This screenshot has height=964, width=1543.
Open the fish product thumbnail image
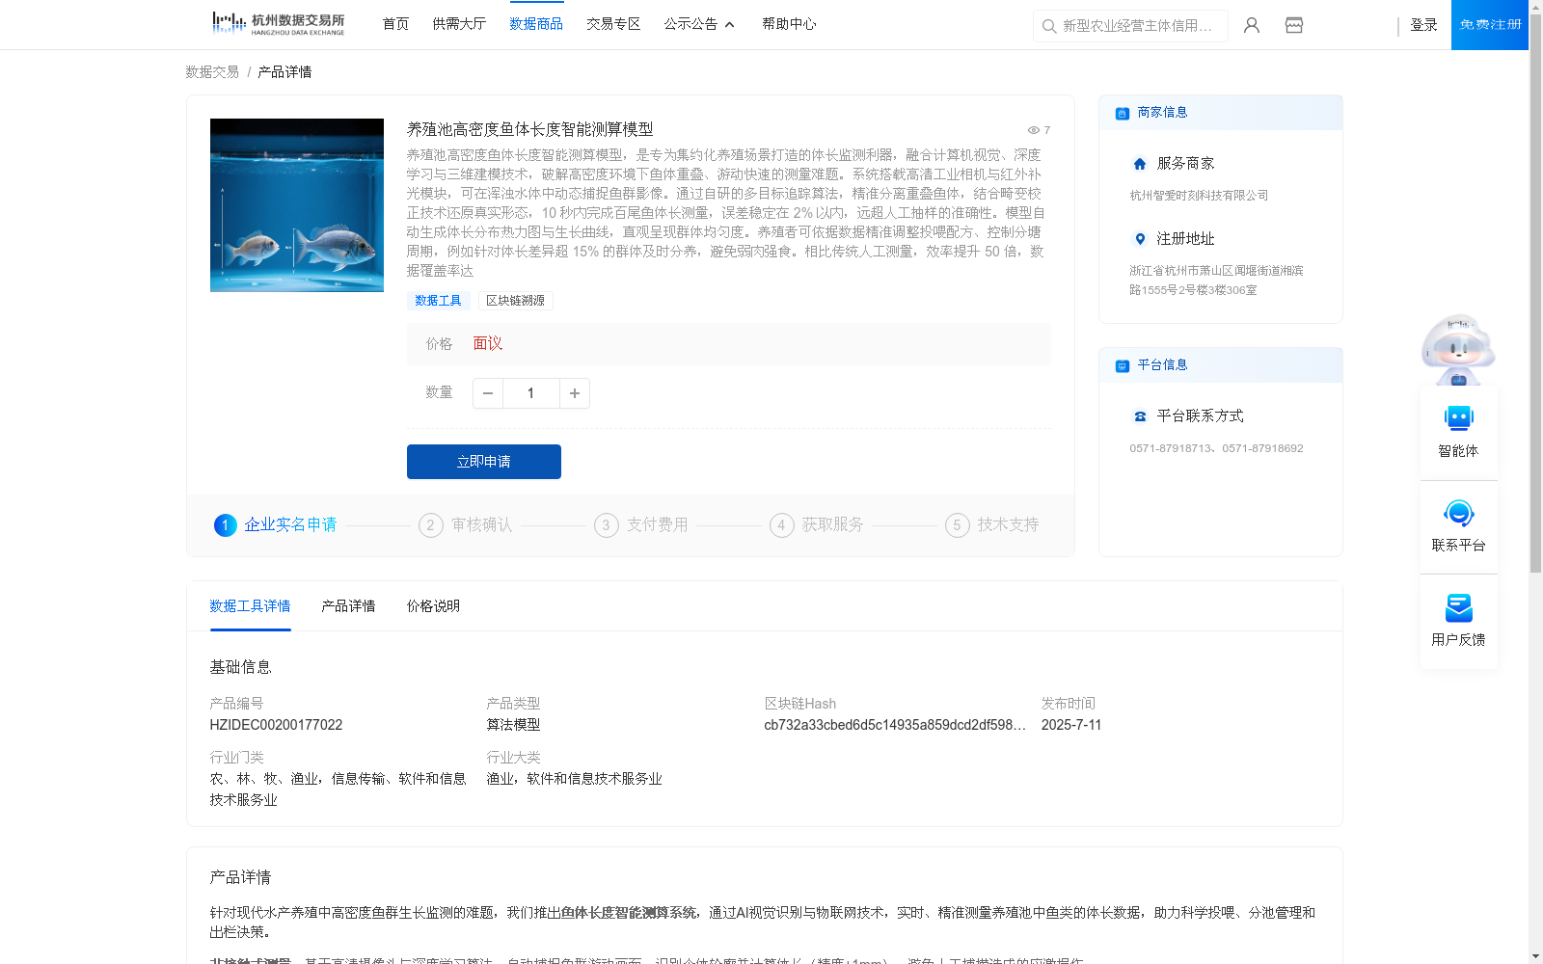click(x=297, y=205)
